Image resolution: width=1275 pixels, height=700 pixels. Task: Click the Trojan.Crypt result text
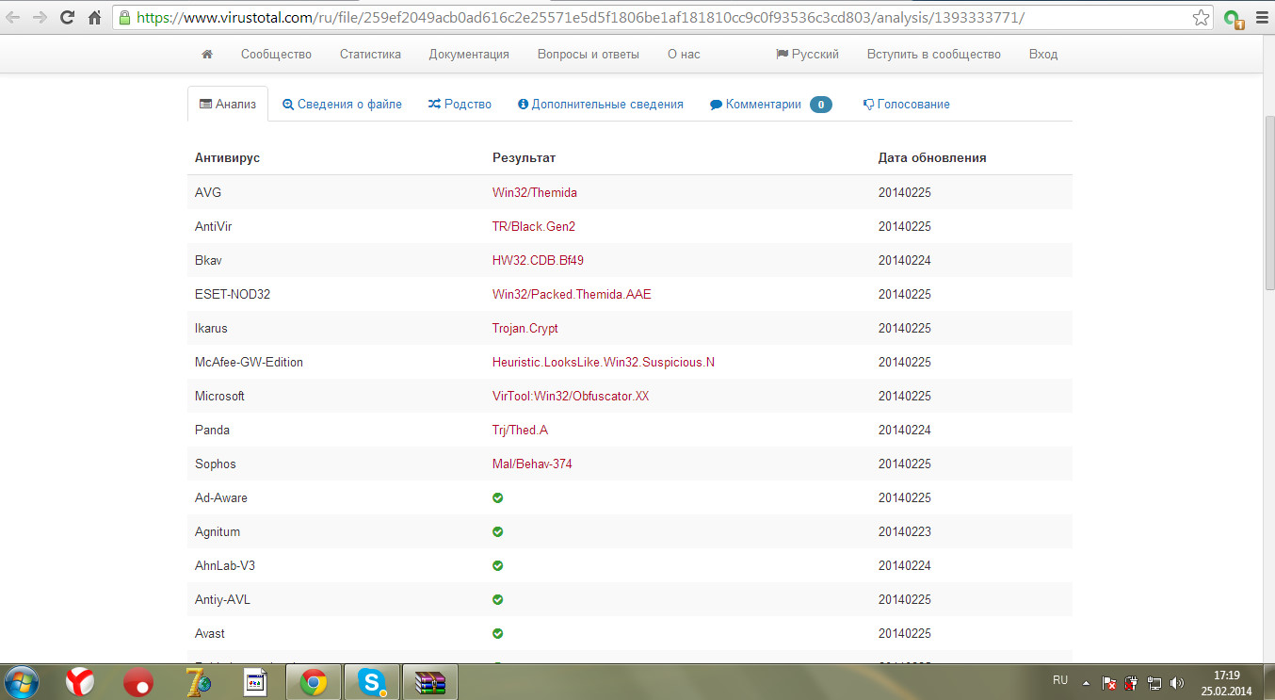click(x=525, y=328)
